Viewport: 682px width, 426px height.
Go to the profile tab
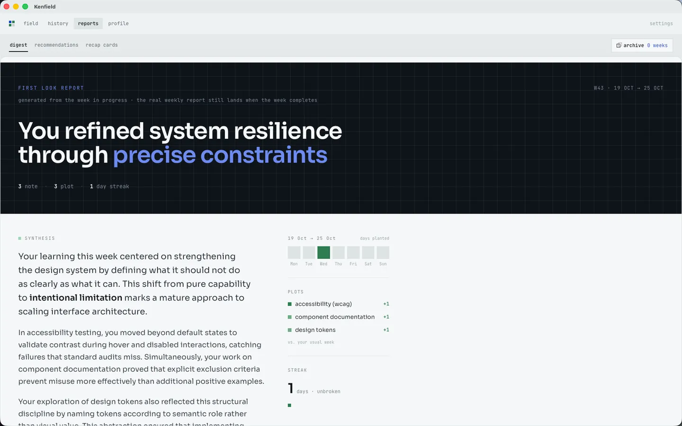pos(118,23)
